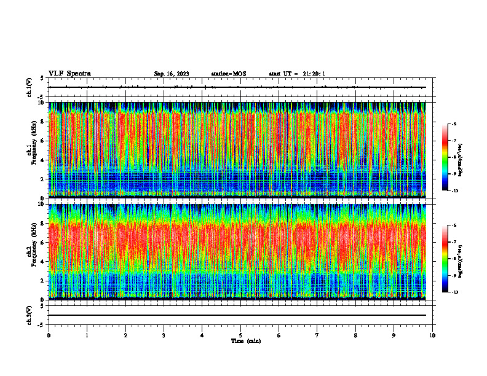This screenshot has width=487, height=376.
Task: Click the ch.2 log(PSD) colorbar label
Action: (x=460, y=261)
